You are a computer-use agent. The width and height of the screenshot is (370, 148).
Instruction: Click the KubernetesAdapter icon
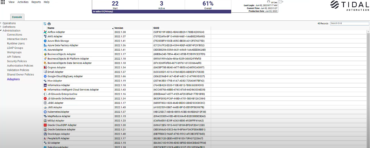click(x=45, y=112)
